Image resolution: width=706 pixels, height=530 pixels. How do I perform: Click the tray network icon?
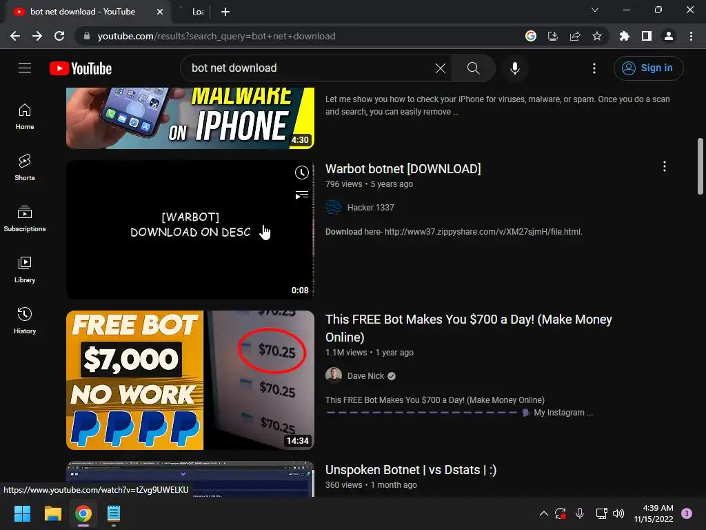tap(601, 513)
